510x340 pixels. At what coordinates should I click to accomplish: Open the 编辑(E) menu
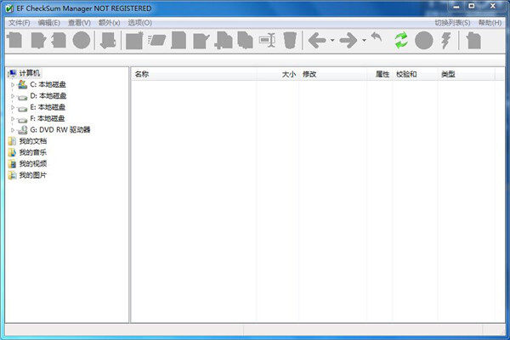[x=48, y=23]
